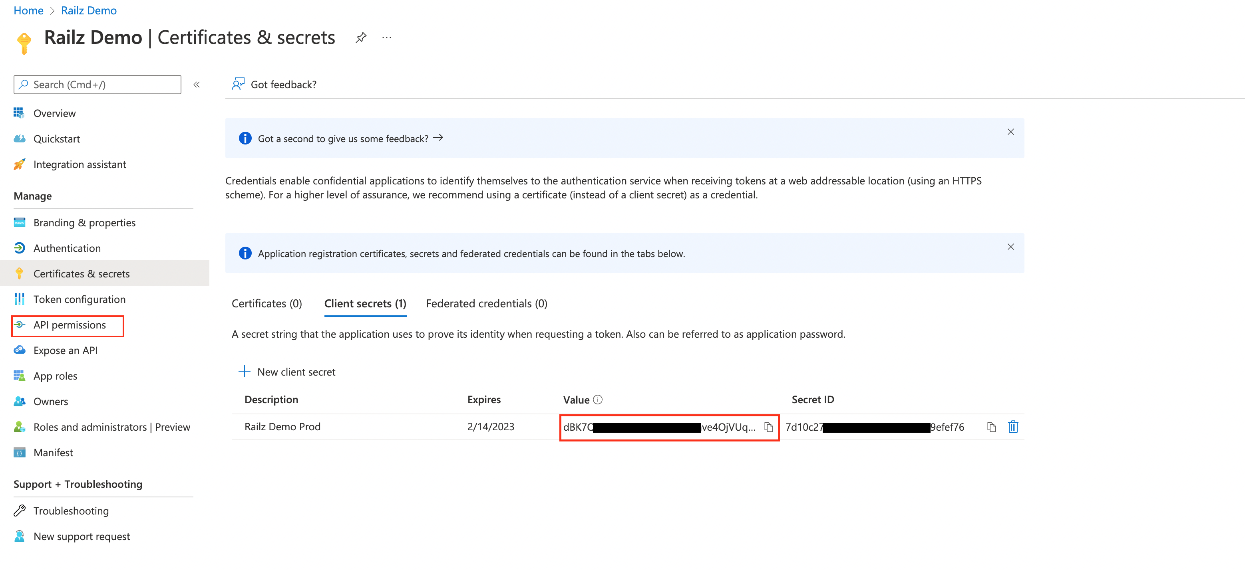Open the feedback arrow link in banner
Viewport: 1245px width, 570px height.
click(438, 138)
